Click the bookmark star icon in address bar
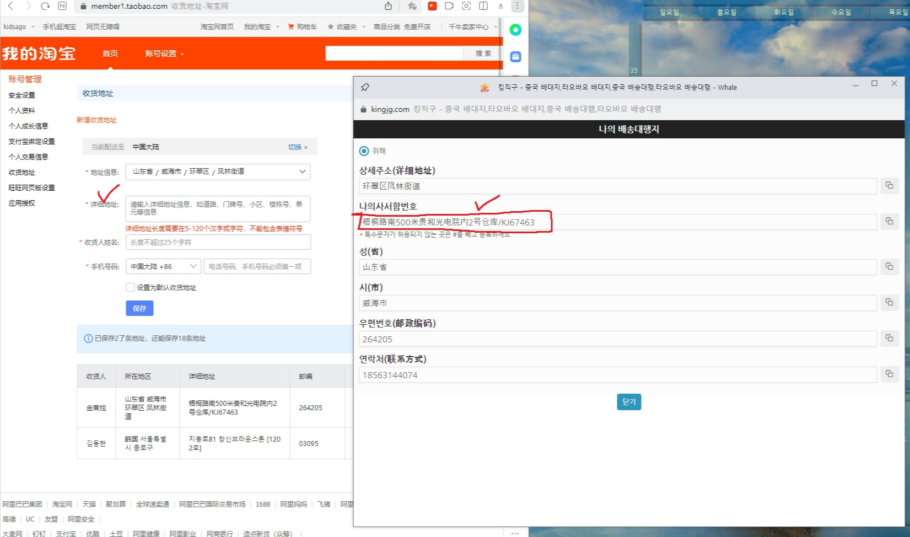The image size is (910, 537). click(412, 6)
